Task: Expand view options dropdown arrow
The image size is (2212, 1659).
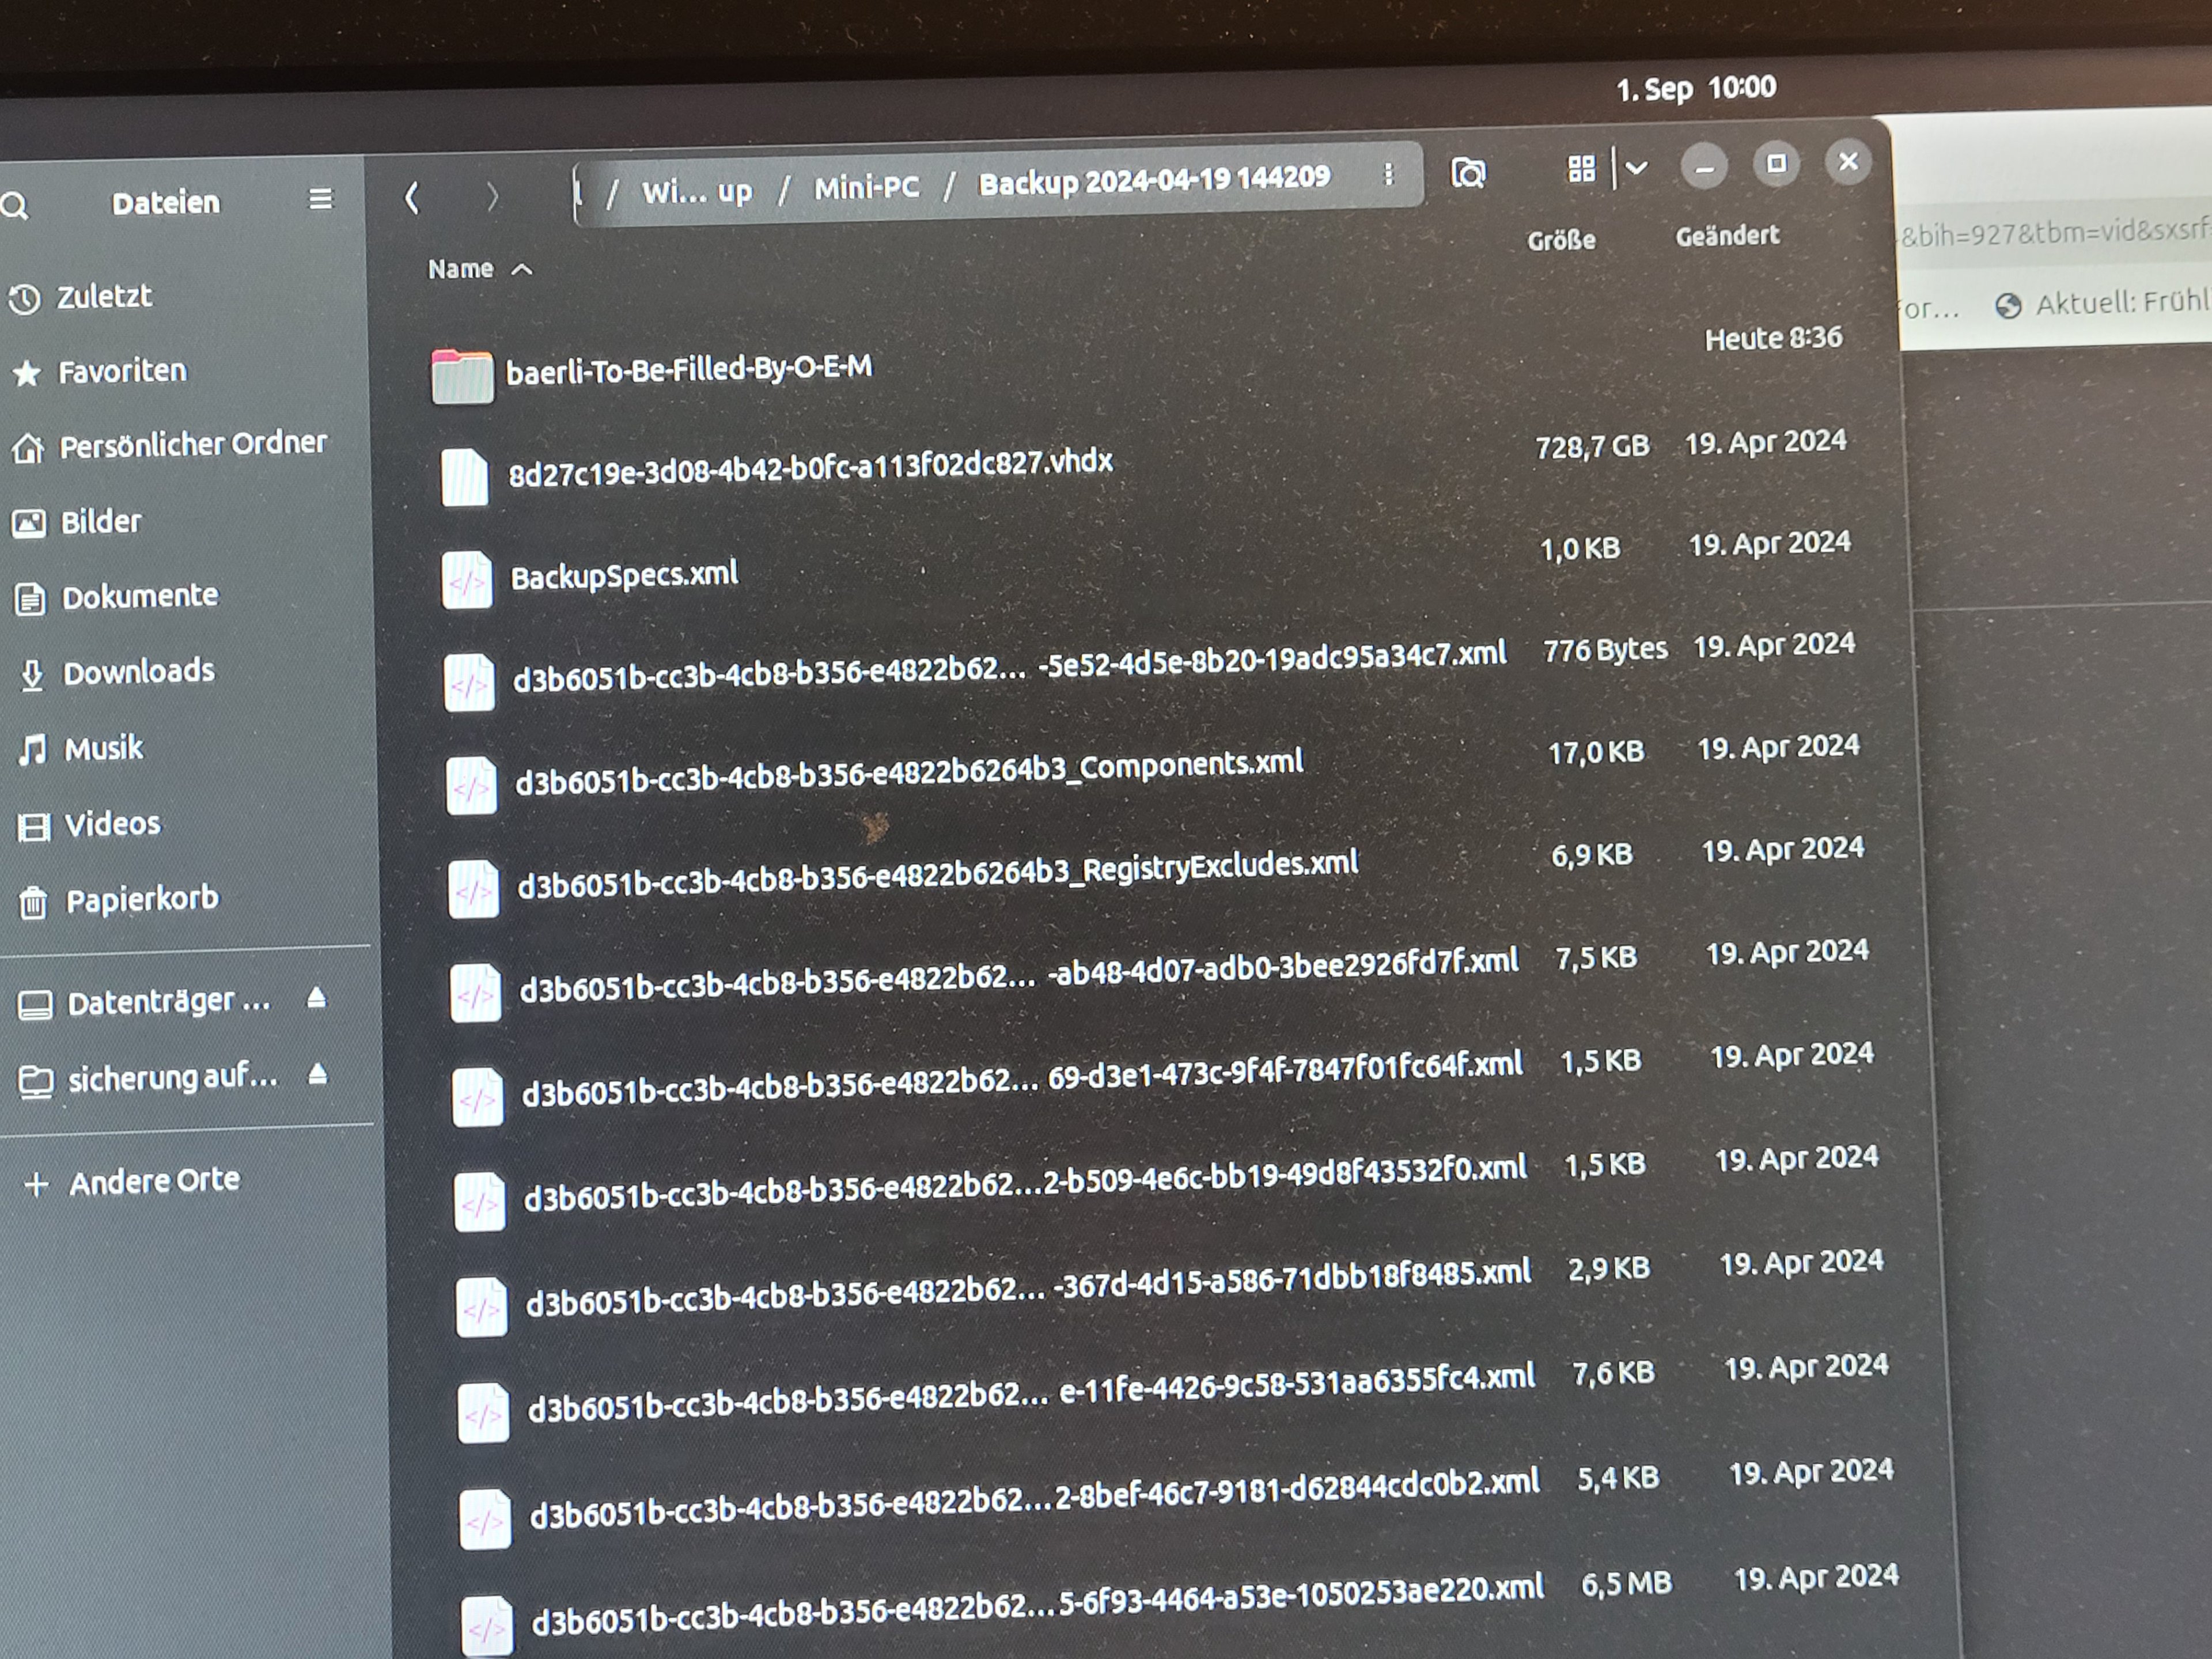Action: tap(1637, 168)
